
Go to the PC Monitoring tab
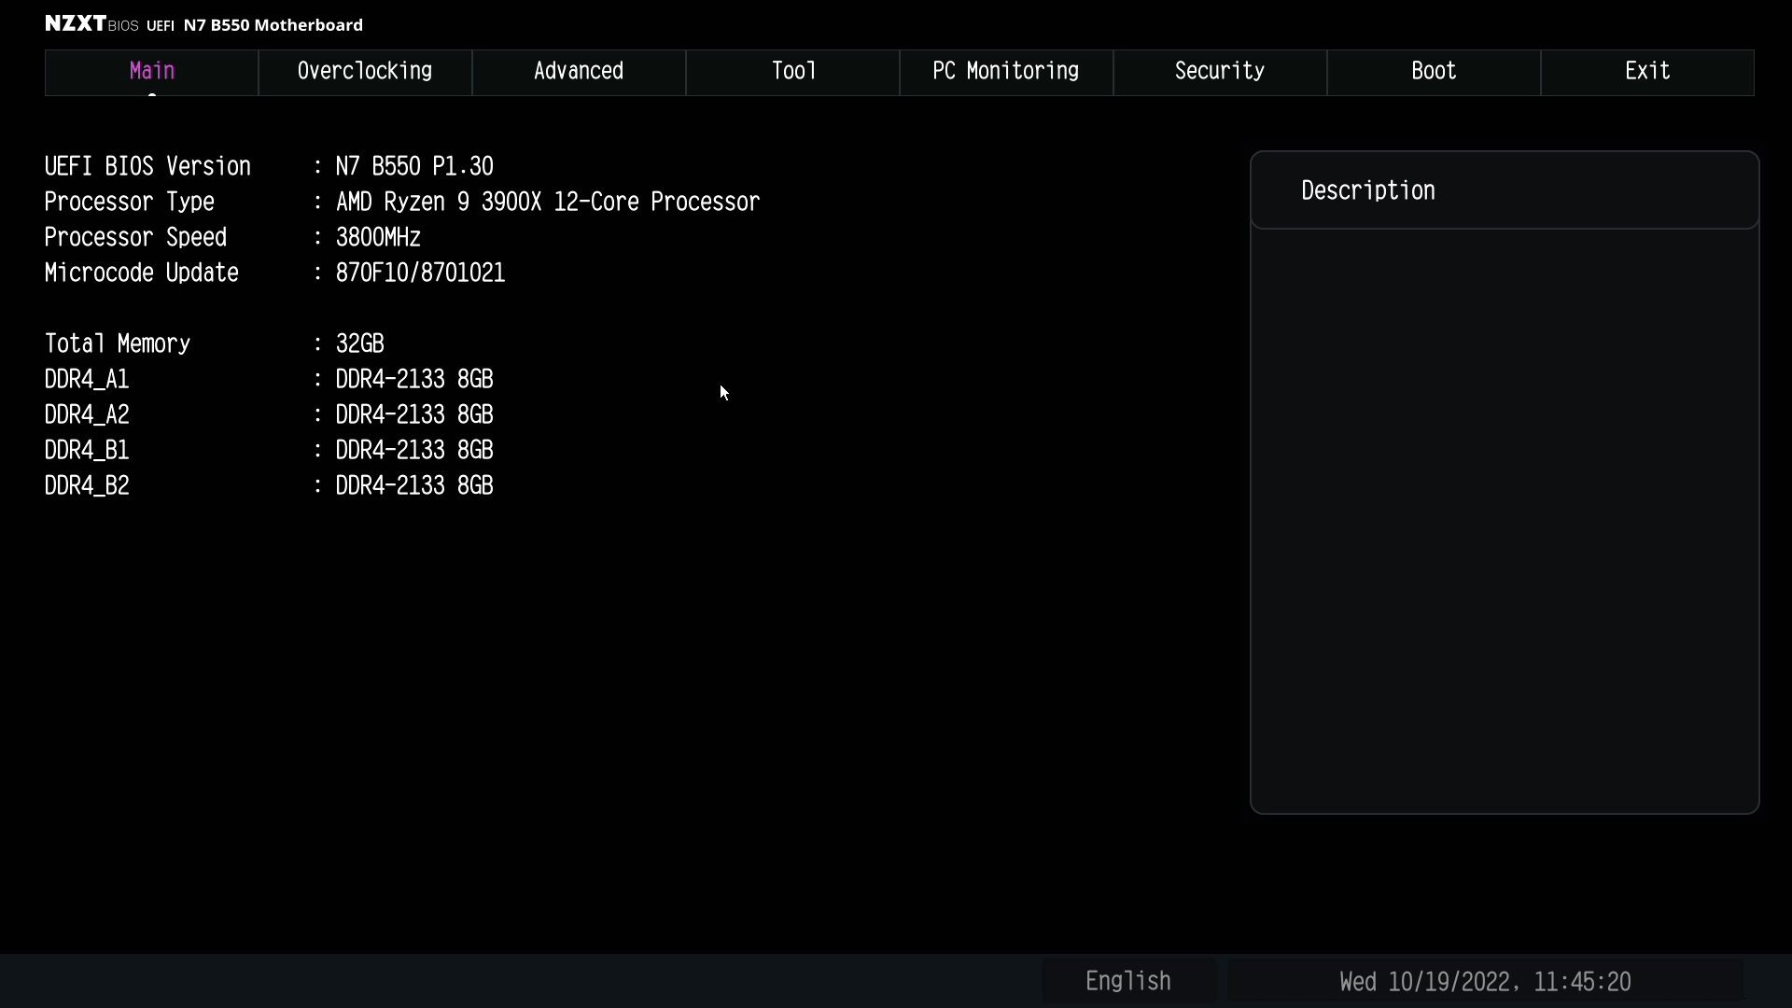point(1006,72)
